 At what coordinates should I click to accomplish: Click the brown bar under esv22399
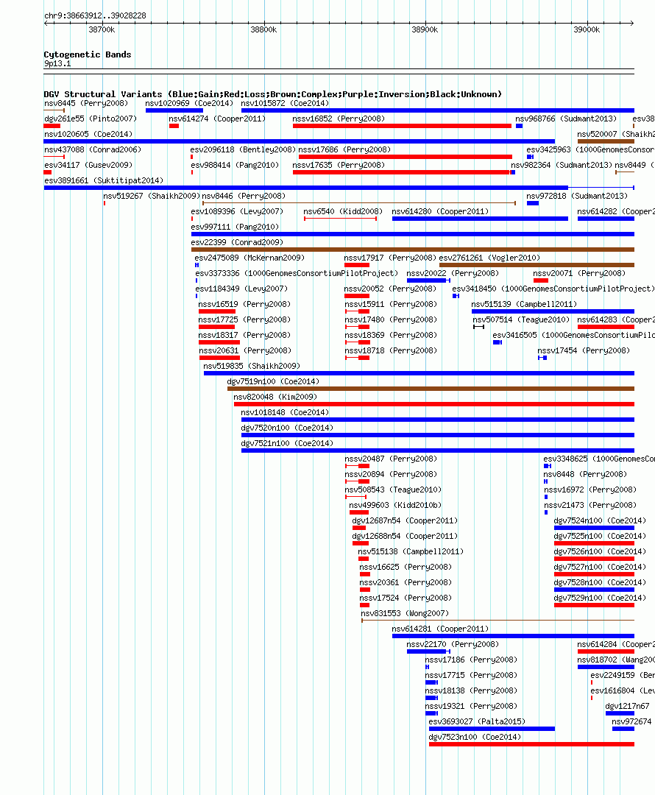413,250
